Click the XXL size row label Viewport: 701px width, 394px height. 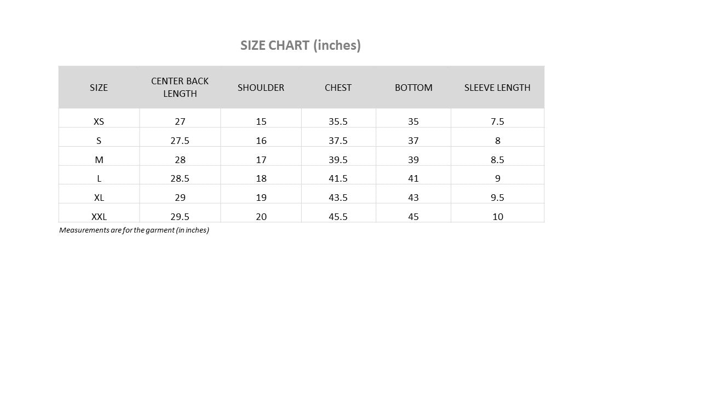pyautogui.click(x=99, y=217)
